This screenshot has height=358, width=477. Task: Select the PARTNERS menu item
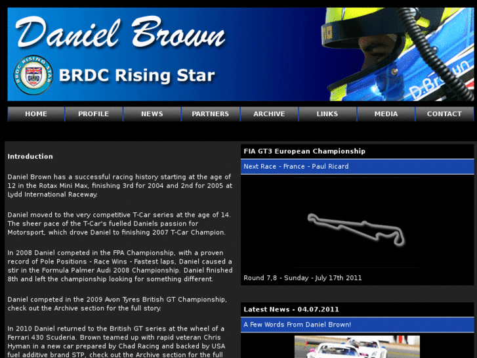tap(211, 114)
